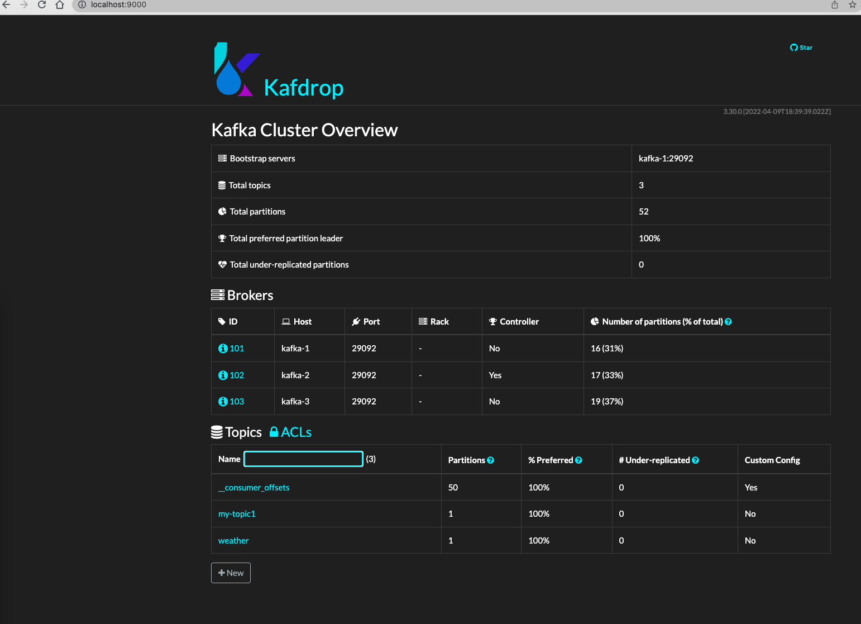The width and height of the screenshot is (861, 624).
Task: Click the GitHub Star icon
Action: coord(793,47)
